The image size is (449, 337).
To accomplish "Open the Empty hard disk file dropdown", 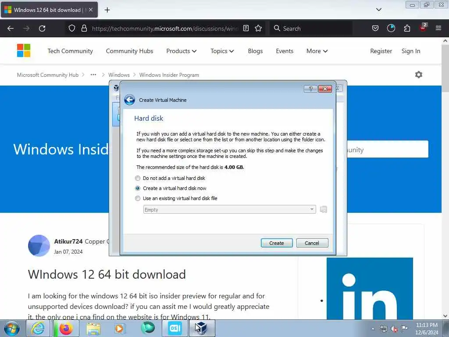I will click(x=229, y=209).
